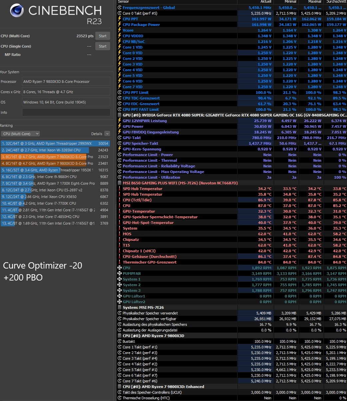Click icon of Performance Limit - Power
347x401 pixels.
[120, 155]
